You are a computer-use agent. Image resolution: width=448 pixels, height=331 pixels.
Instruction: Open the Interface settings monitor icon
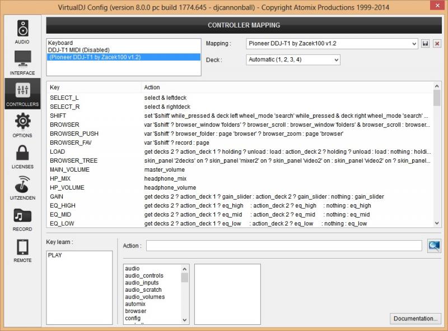point(22,58)
